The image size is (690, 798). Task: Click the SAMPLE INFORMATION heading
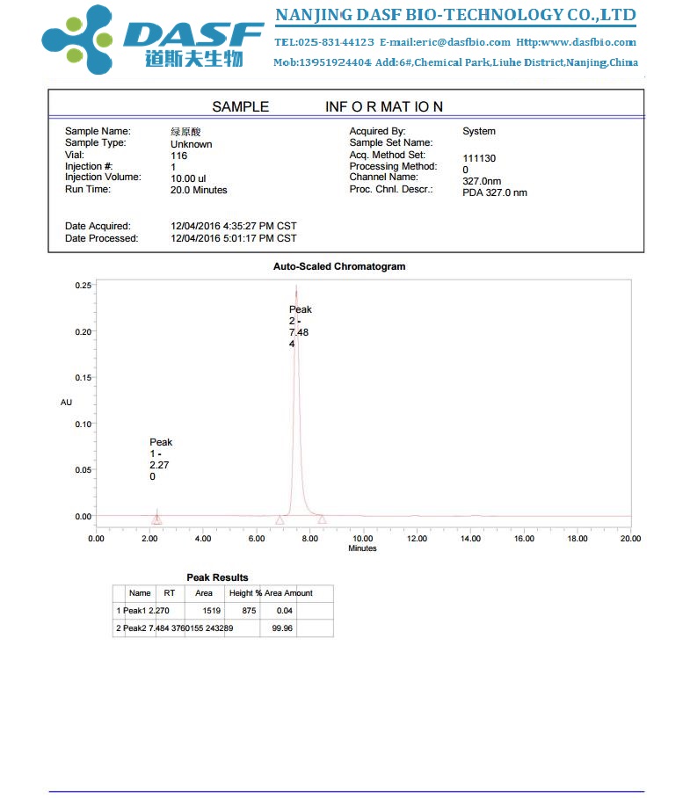pyautogui.click(x=328, y=106)
